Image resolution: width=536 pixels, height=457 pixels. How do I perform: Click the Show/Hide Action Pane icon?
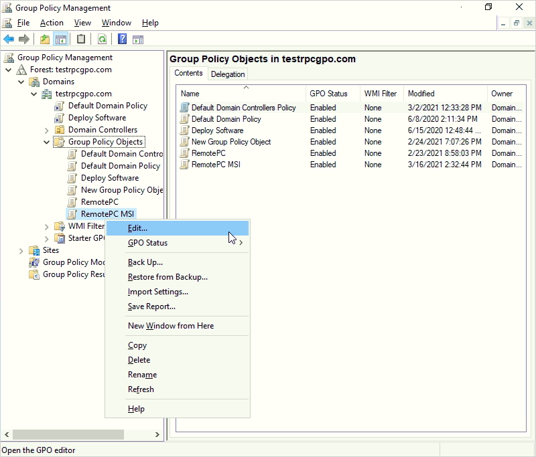(138, 39)
